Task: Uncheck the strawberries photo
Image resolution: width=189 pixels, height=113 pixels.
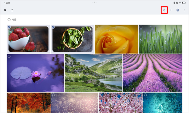Action: tap(9, 27)
